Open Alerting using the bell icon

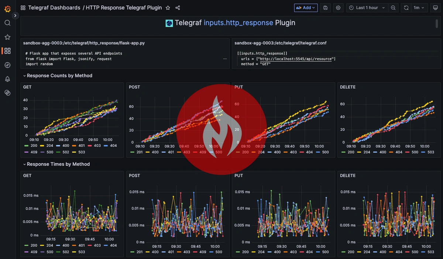tap(7, 79)
